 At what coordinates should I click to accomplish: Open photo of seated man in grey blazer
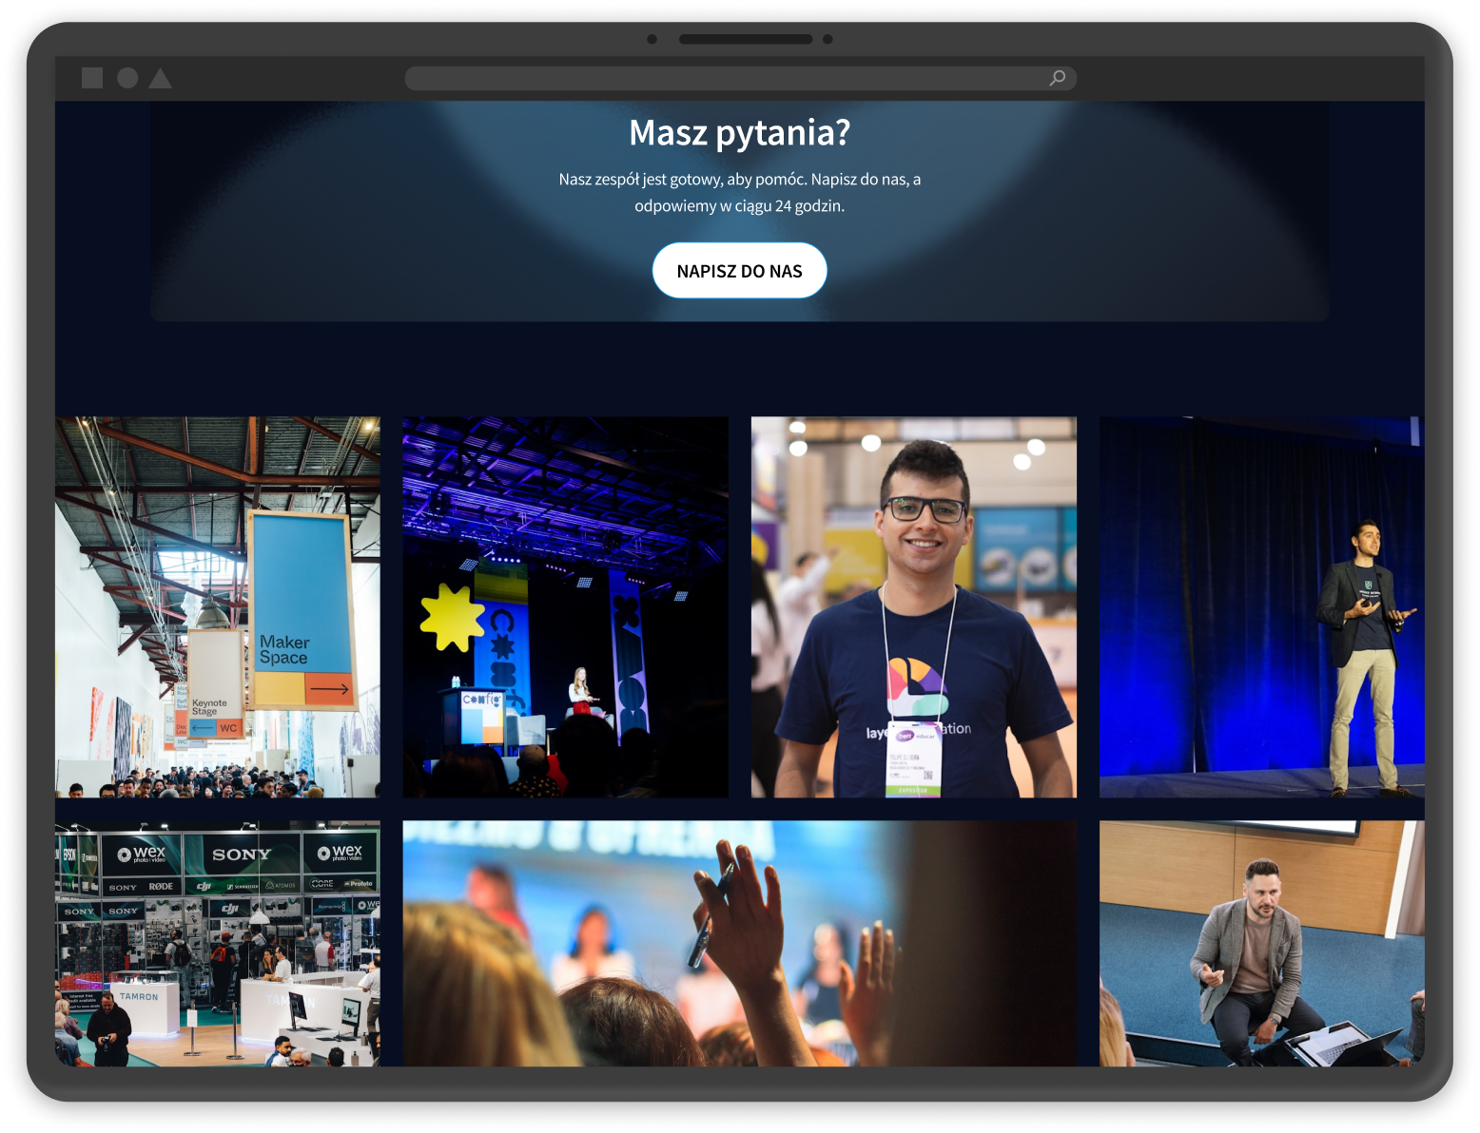1262,943
